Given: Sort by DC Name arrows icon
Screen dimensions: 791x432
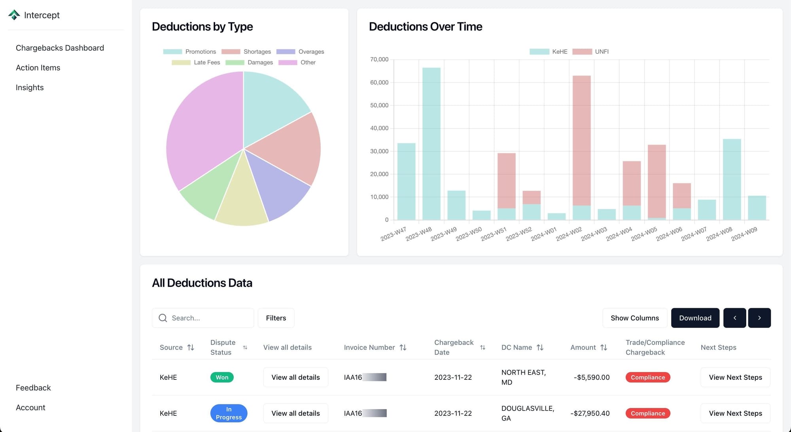Looking at the screenshot, I should click(x=540, y=347).
